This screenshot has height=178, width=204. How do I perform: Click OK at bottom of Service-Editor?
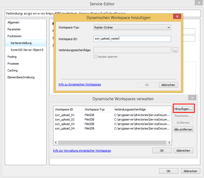point(168,171)
